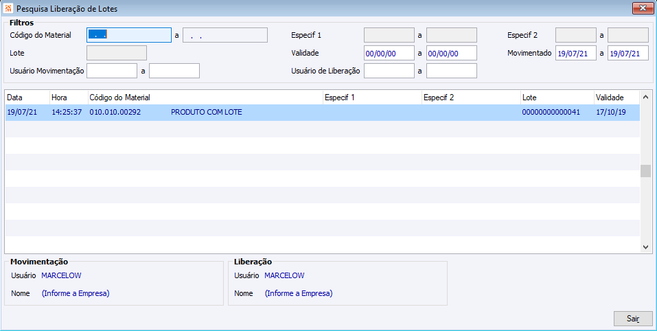657x331 pixels.
Task: Click Liberação Nome (Informe a Empresa)
Action: pyautogui.click(x=299, y=293)
